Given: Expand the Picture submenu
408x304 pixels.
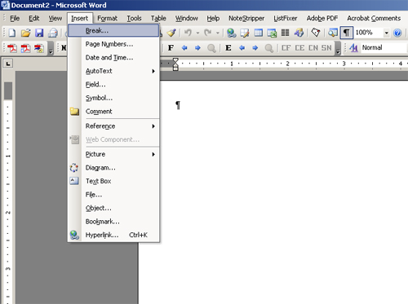Looking at the screenshot, I should pyautogui.click(x=113, y=154).
